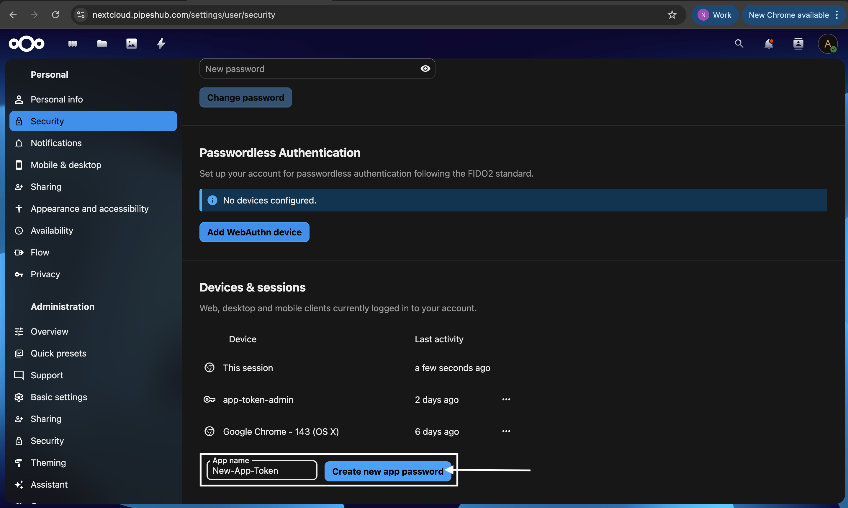This screenshot has width=848, height=508.
Task: Go to Personal info settings
Action: [57, 99]
